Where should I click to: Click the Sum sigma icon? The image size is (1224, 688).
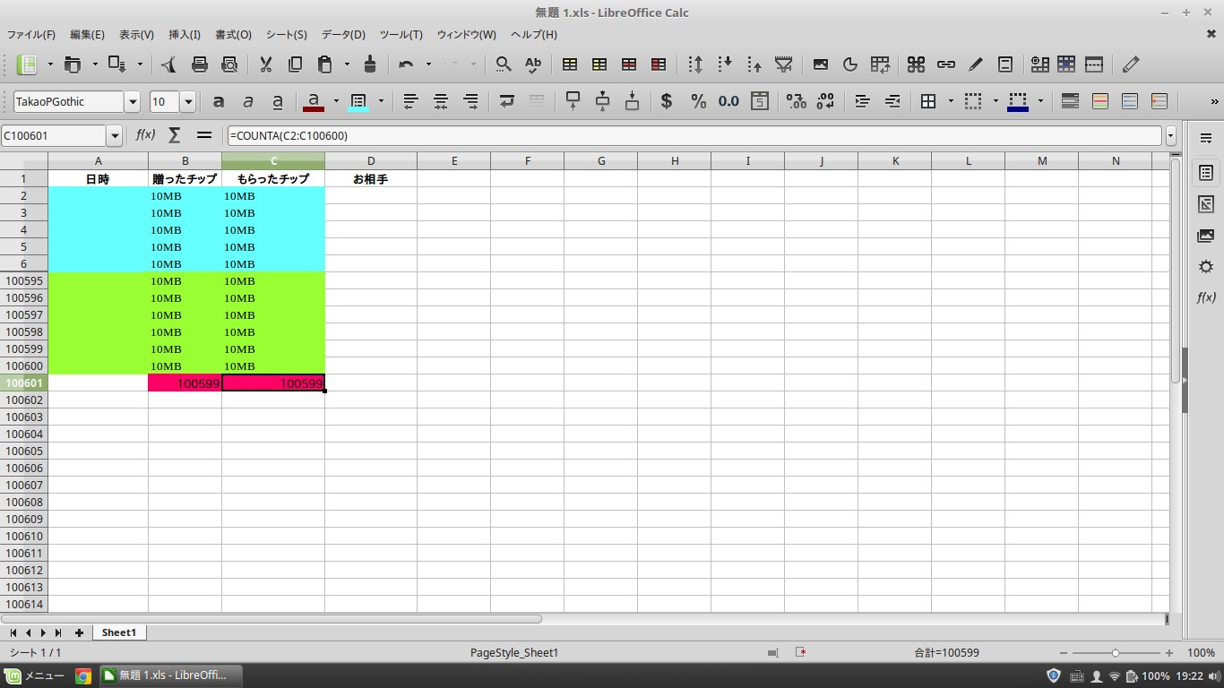pyautogui.click(x=175, y=135)
